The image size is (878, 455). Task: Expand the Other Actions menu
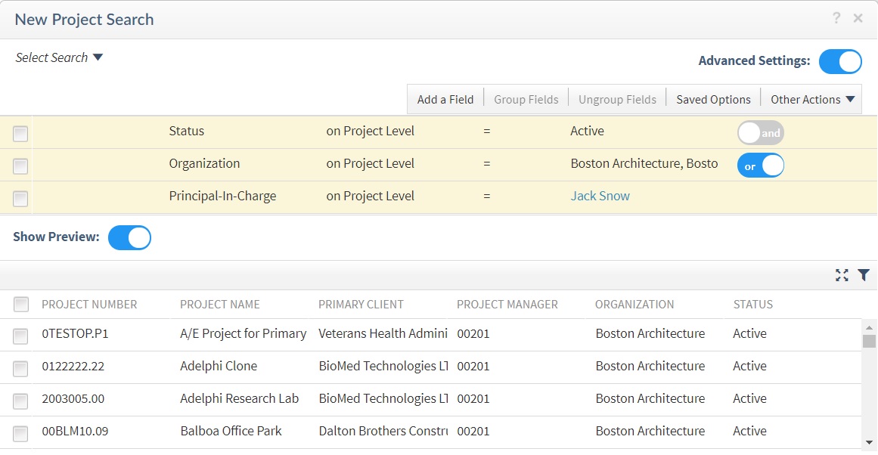[811, 100]
